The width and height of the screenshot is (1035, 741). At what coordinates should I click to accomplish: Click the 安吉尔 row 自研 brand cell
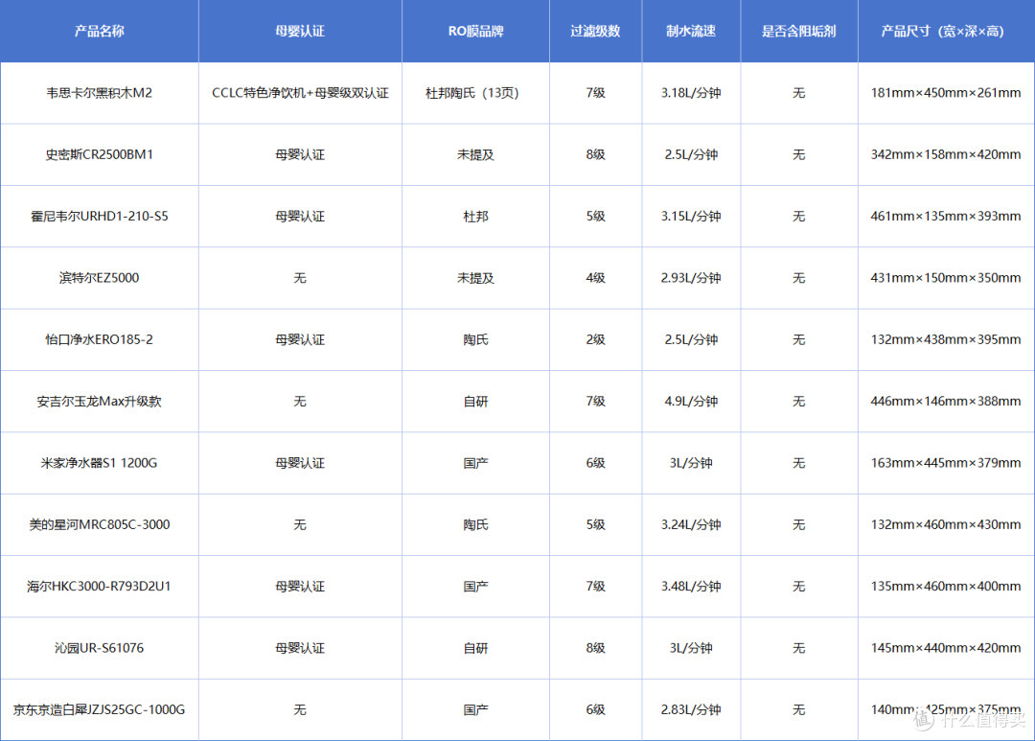(x=475, y=401)
